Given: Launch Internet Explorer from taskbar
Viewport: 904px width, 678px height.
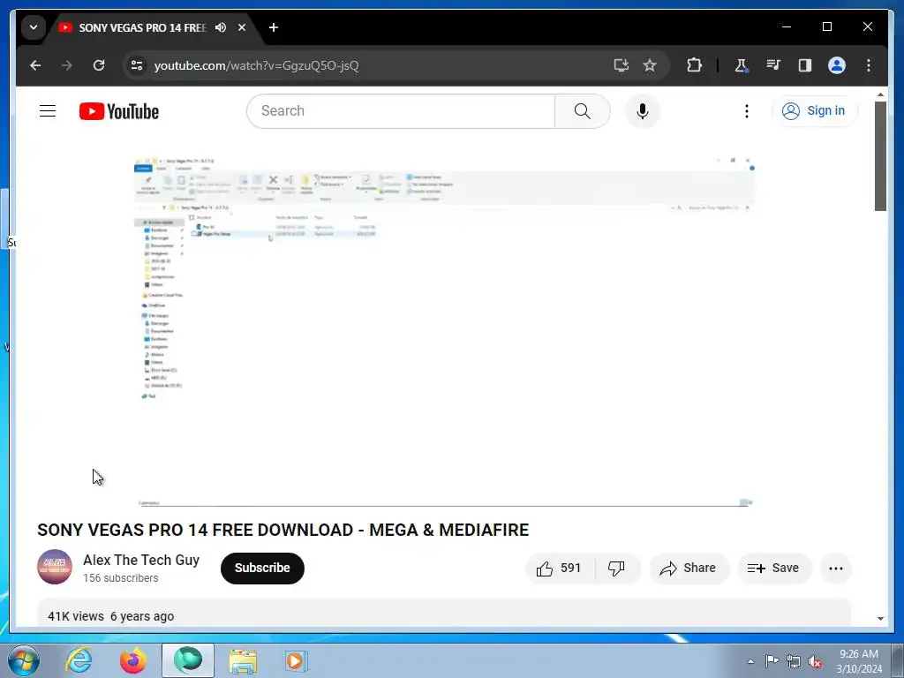Looking at the screenshot, I should (79, 660).
